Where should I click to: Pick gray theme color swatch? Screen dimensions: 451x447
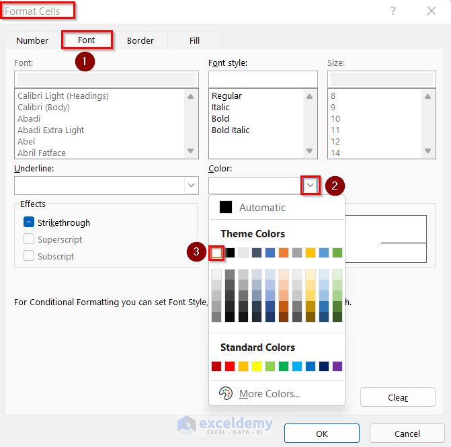pyautogui.click(x=297, y=253)
